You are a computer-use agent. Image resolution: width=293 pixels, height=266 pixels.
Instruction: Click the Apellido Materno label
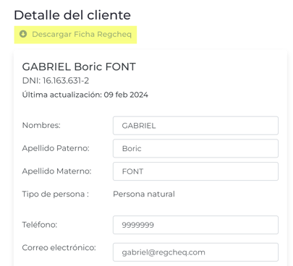point(56,171)
